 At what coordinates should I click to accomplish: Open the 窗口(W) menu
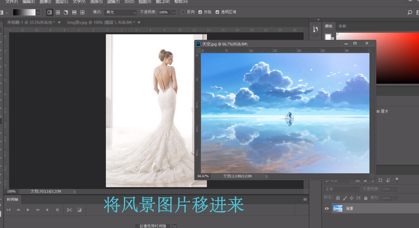[163, 2]
